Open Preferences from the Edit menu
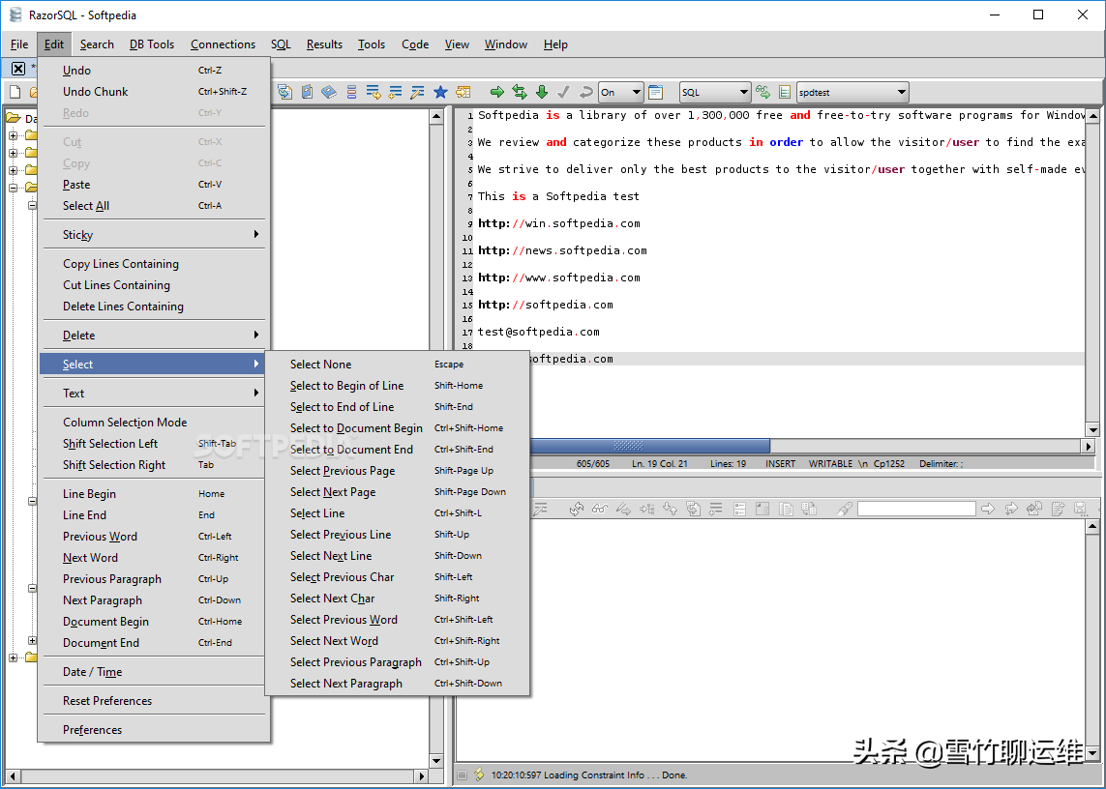Screen dimensions: 1106x789 [x=92, y=730]
